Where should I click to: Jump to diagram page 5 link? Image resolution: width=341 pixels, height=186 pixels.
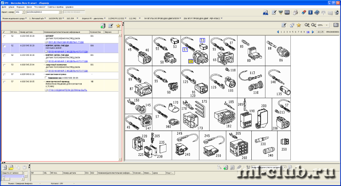click(293, 32)
